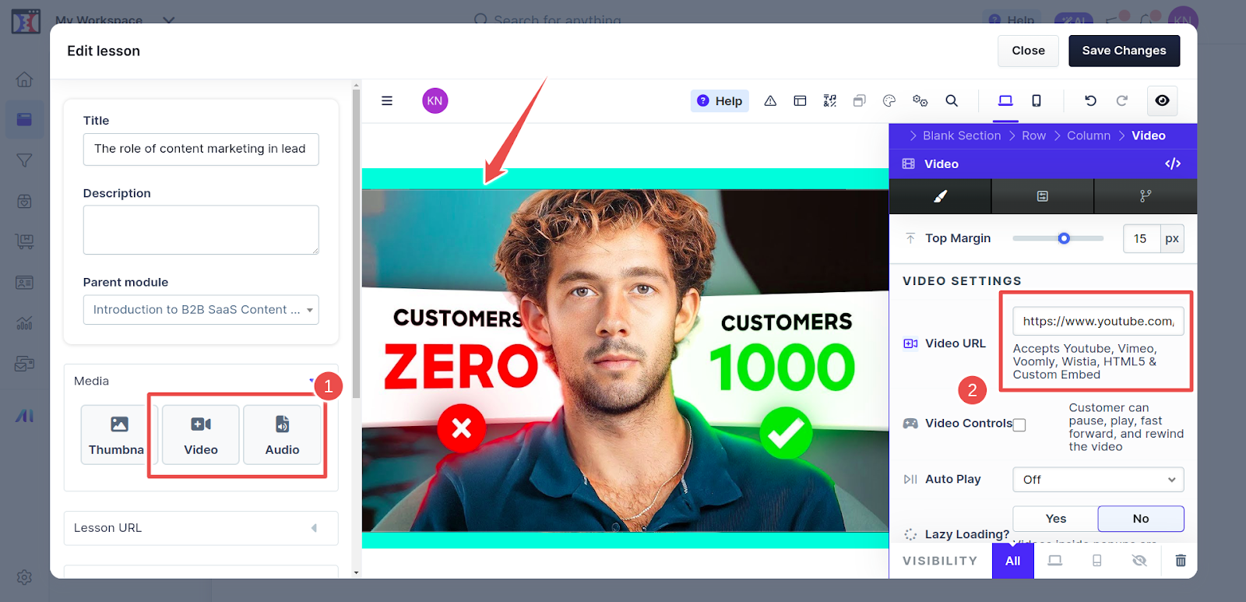Set Lazy Loading to Yes

coord(1056,519)
